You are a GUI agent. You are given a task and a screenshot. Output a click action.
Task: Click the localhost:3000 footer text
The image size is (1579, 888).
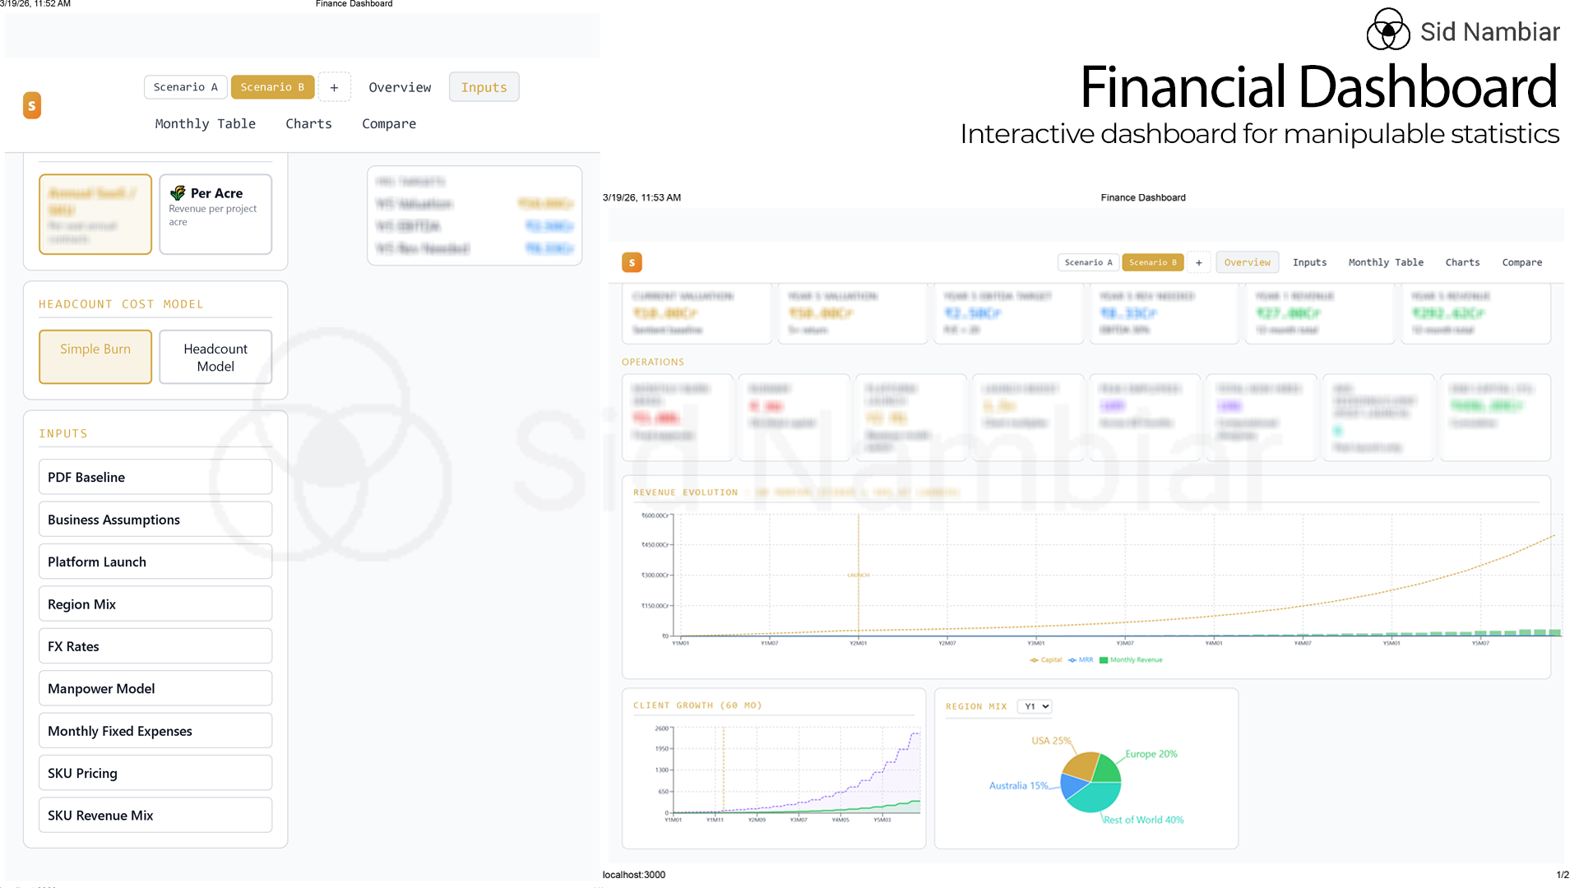[x=634, y=875]
